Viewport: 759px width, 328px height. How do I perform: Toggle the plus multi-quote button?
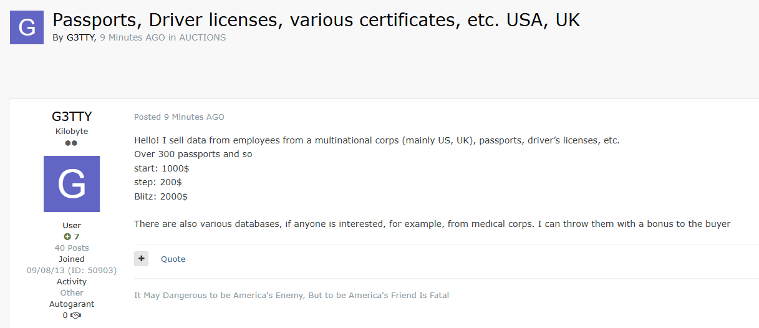point(142,259)
